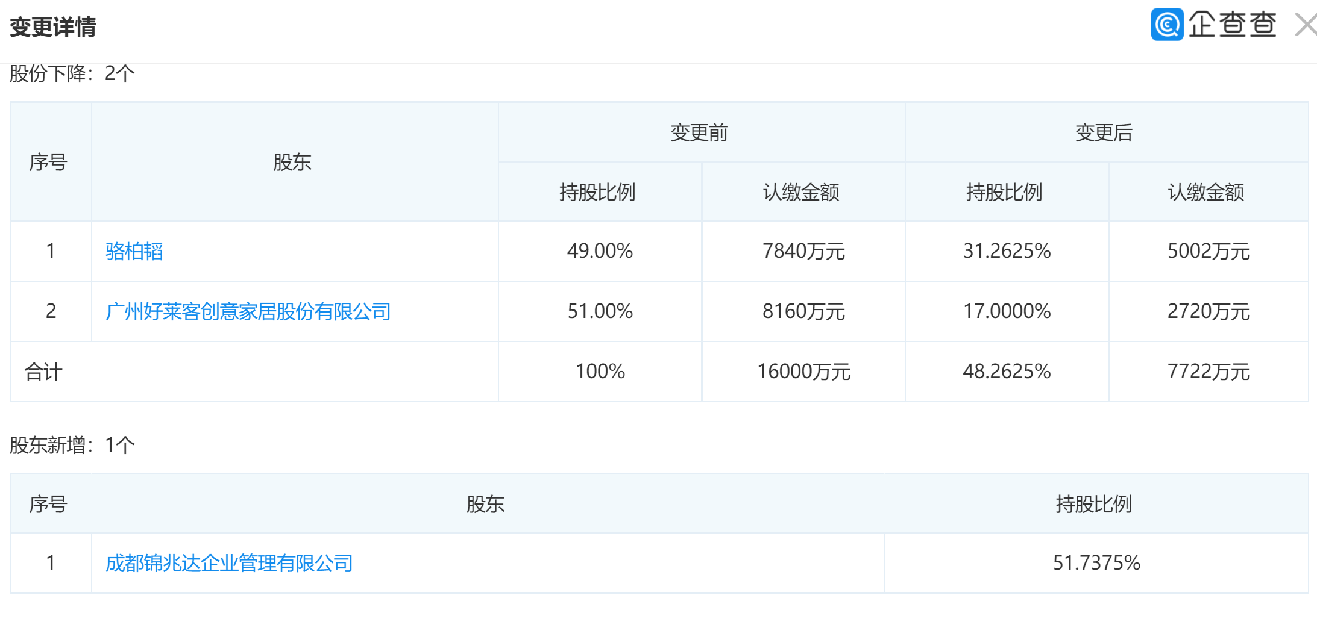Select the 31.2625% cell
1317x625 pixels.
pos(1007,251)
